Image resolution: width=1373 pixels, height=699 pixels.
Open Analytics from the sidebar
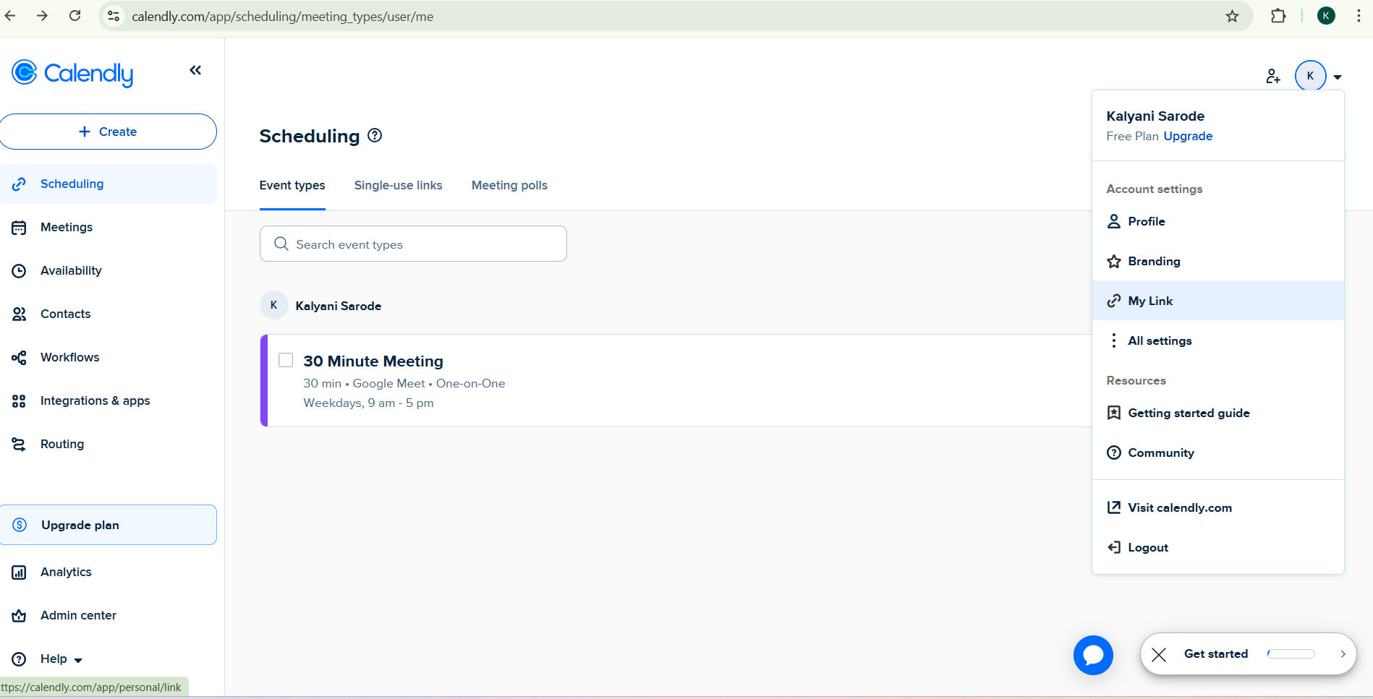(66, 572)
